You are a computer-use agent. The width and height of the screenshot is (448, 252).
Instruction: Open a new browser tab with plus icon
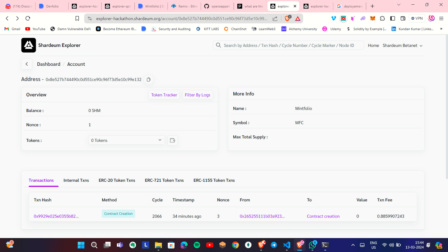(372, 6)
